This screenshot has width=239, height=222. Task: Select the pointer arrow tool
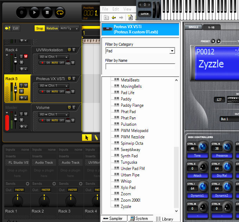pyautogui.click(x=87, y=138)
